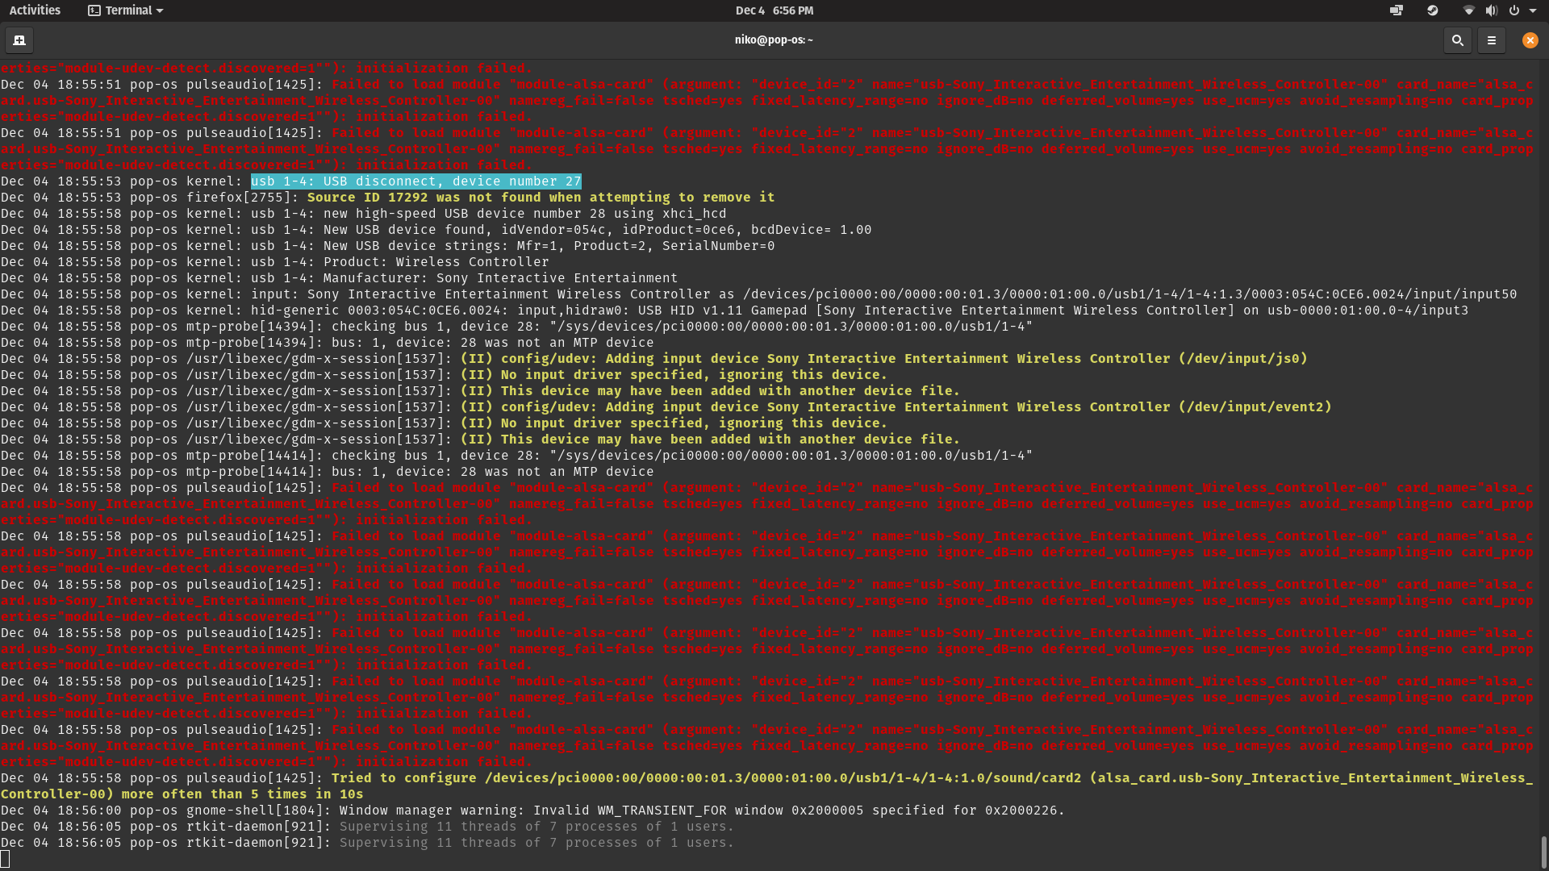1549x871 pixels.
Task: Click the Wi-Fi indicator icon
Action: tap(1468, 10)
